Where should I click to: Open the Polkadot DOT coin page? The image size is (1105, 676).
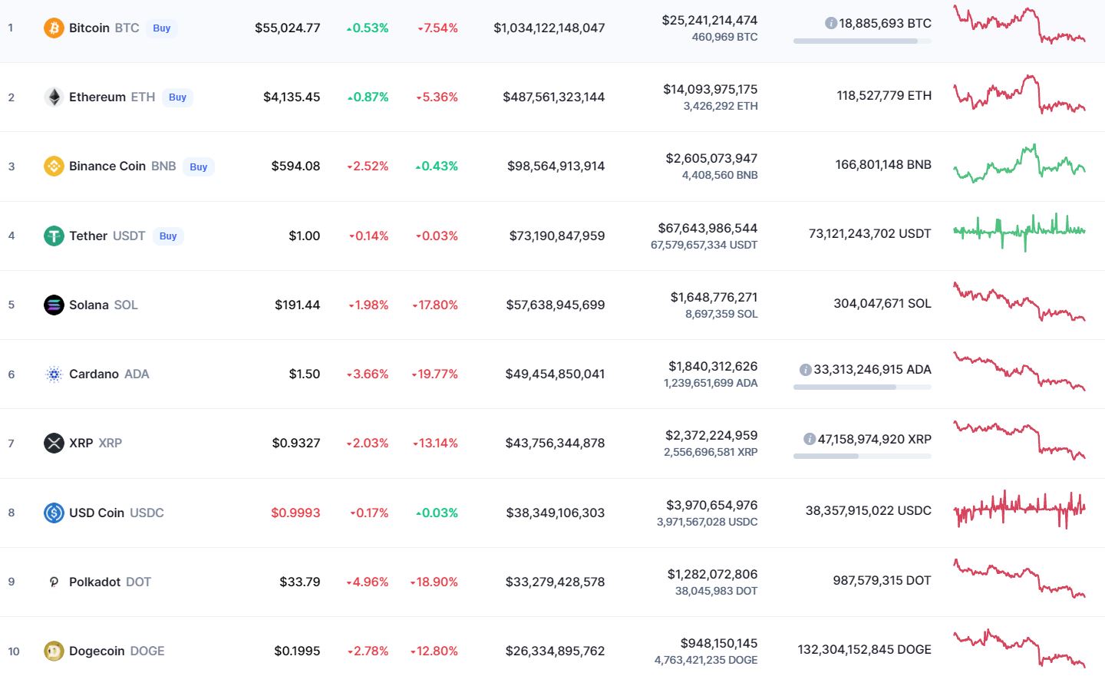[109, 582]
